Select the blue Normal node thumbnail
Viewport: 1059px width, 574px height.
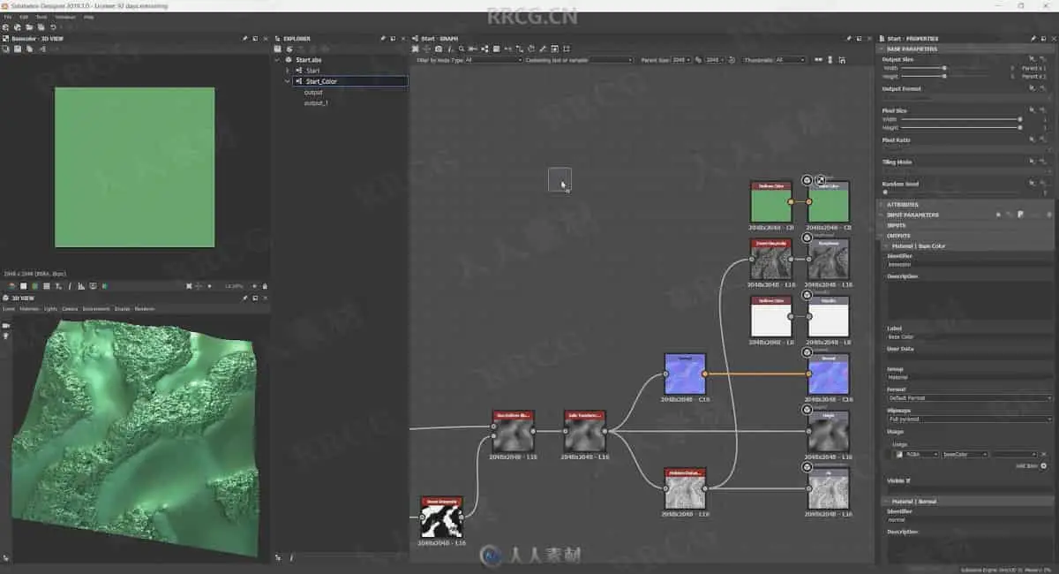[685, 374]
